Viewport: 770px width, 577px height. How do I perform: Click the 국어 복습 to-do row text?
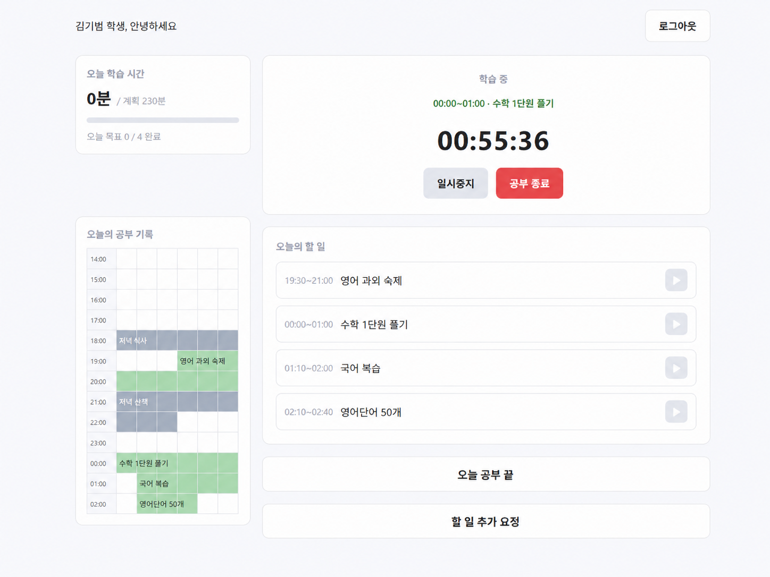point(361,368)
